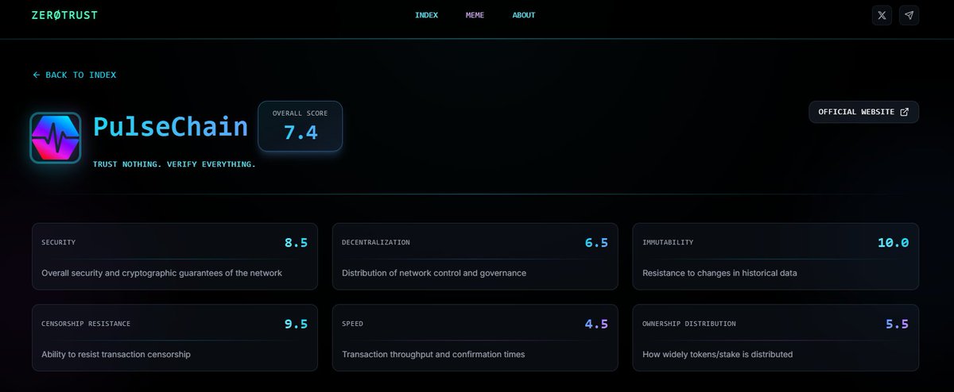Click 'Resistance to changes in historical data' text

(719, 273)
